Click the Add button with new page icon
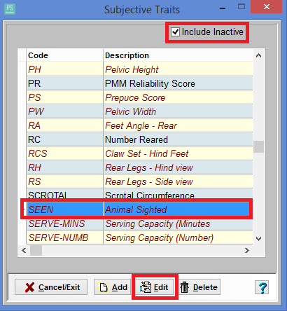287x311 pixels. [x=113, y=287]
